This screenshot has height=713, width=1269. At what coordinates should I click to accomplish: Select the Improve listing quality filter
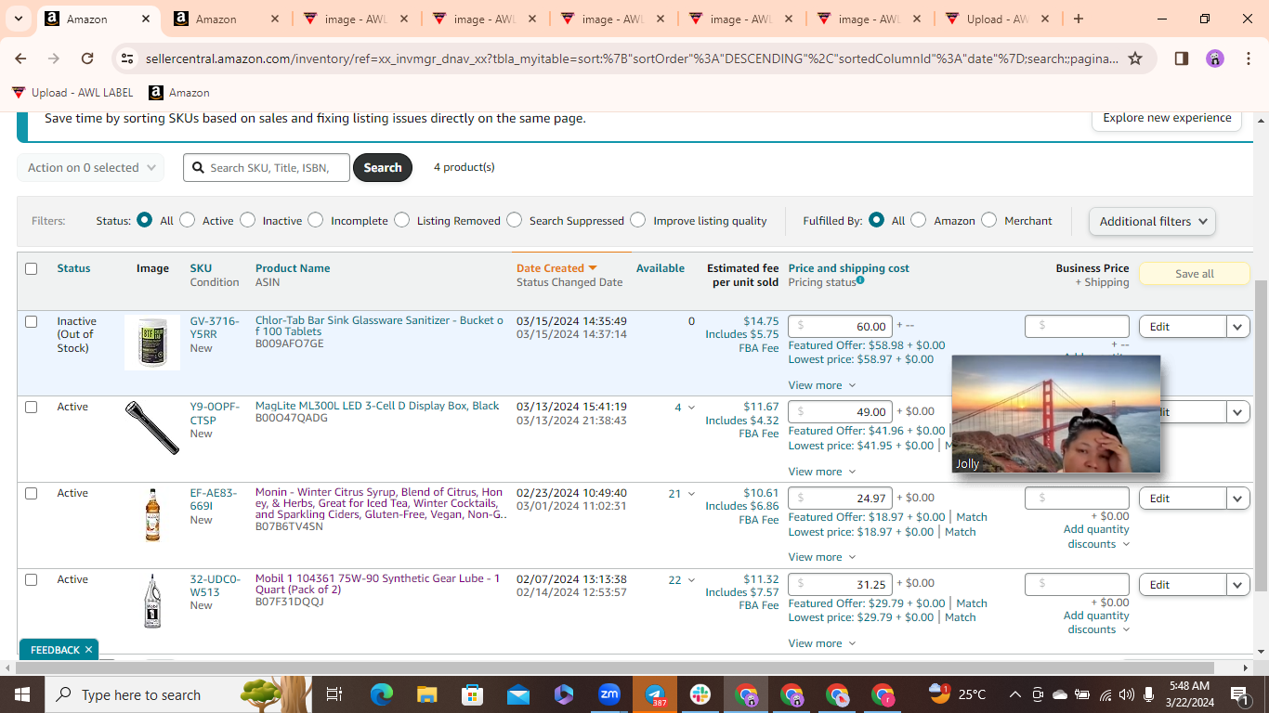click(x=637, y=220)
